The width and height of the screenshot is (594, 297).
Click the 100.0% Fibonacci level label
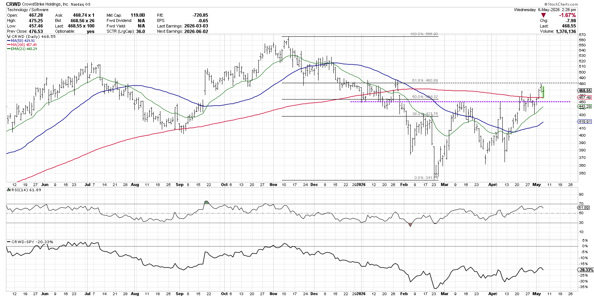[x=424, y=34]
